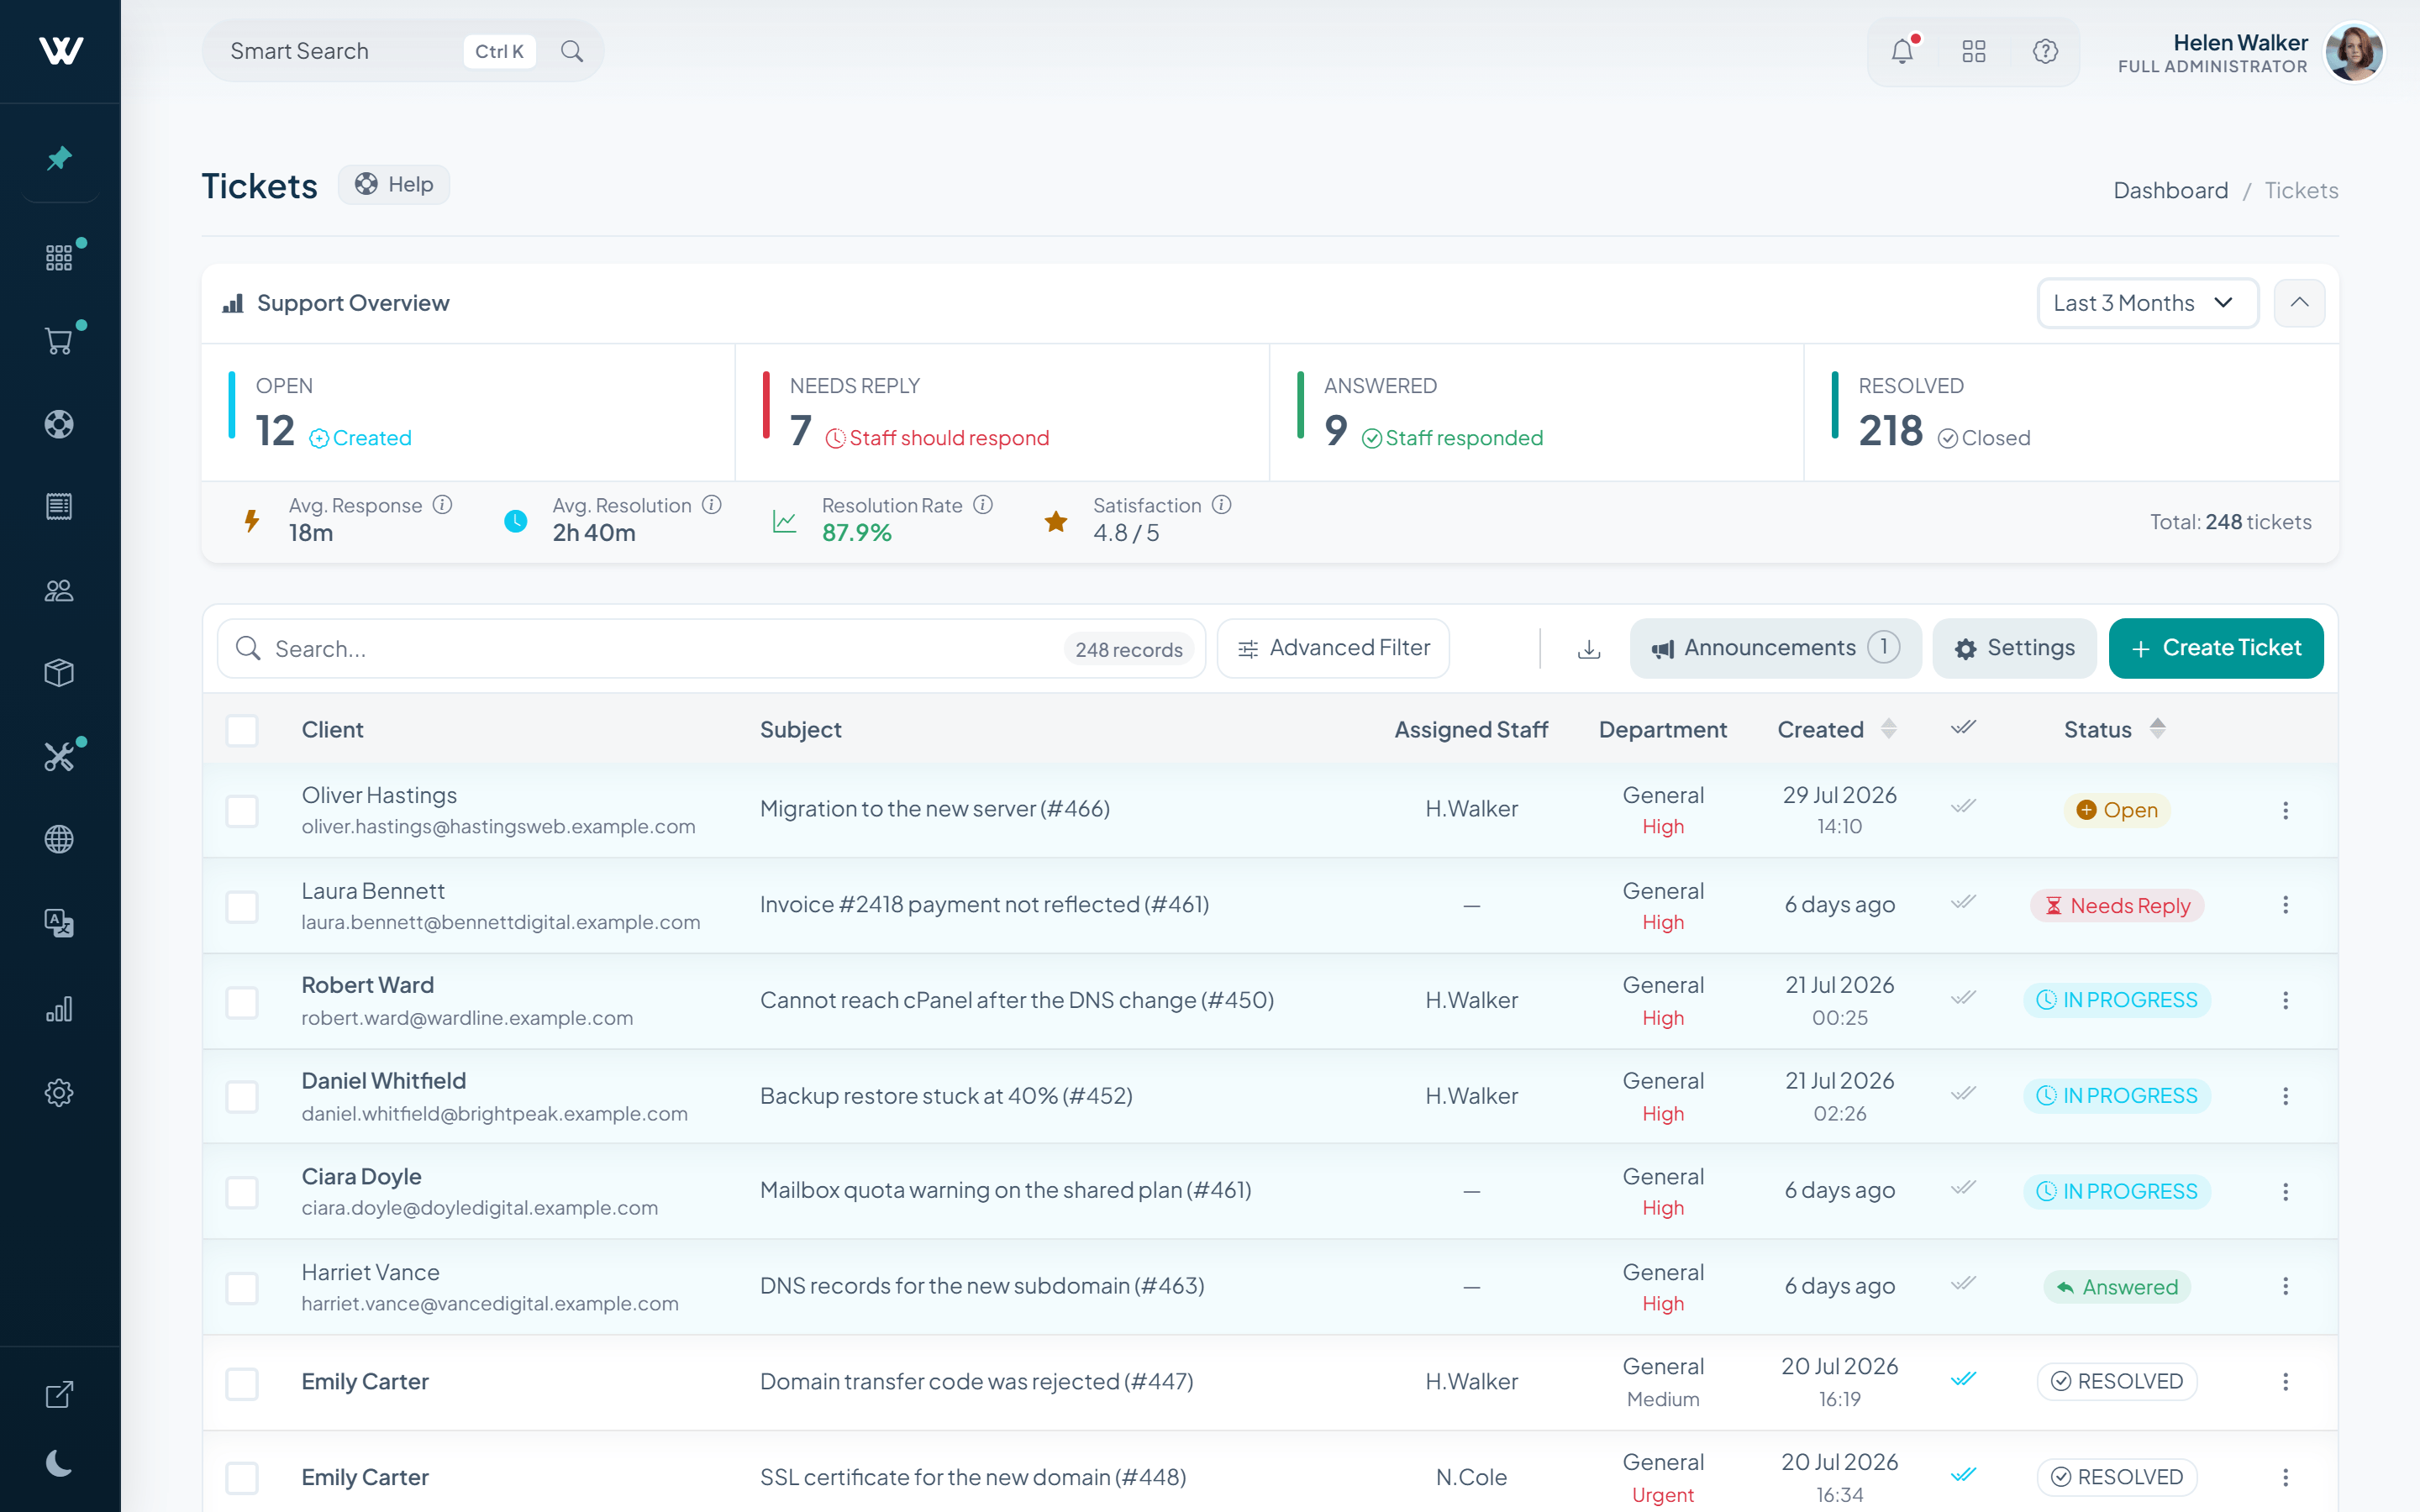2420x1512 pixels.
Task: Open the dashboard grid icon in the sidebar
Action: [60, 257]
